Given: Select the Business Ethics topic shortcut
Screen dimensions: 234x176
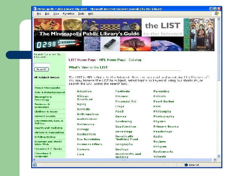Looking at the screenshot, I should tap(90, 144).
